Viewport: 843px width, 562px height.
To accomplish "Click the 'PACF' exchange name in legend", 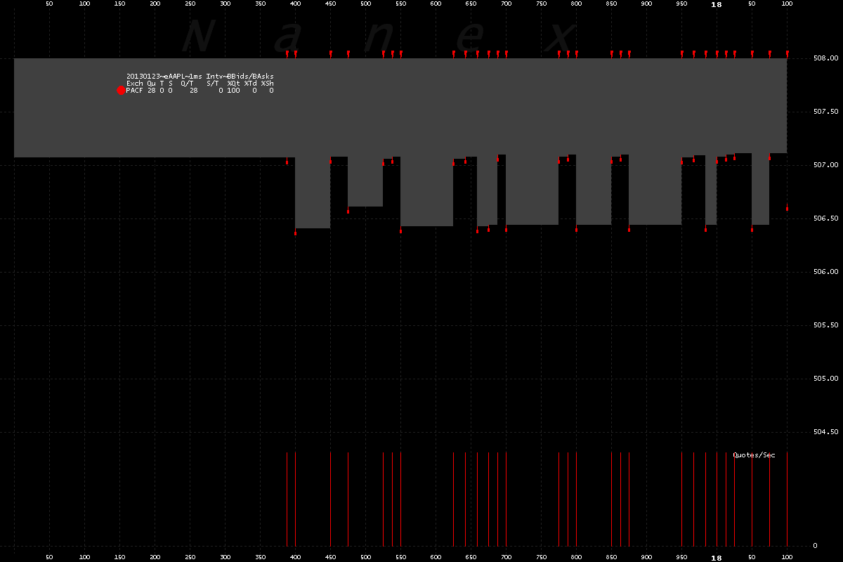I will click(x=135, y=91).
